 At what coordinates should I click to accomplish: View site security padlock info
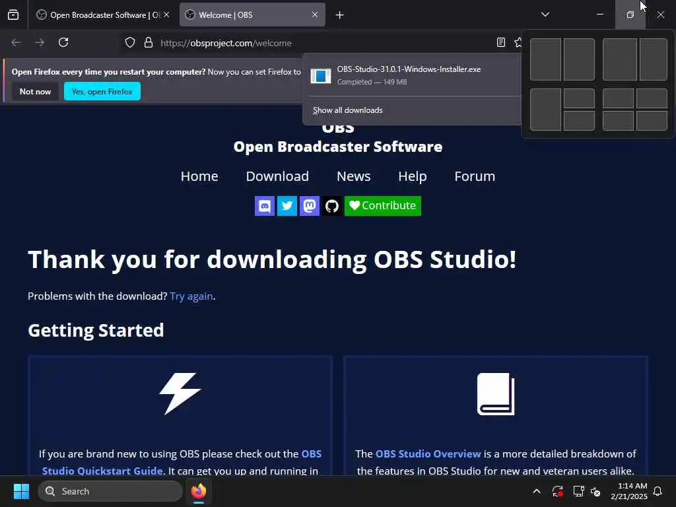[x=149, y=43]
